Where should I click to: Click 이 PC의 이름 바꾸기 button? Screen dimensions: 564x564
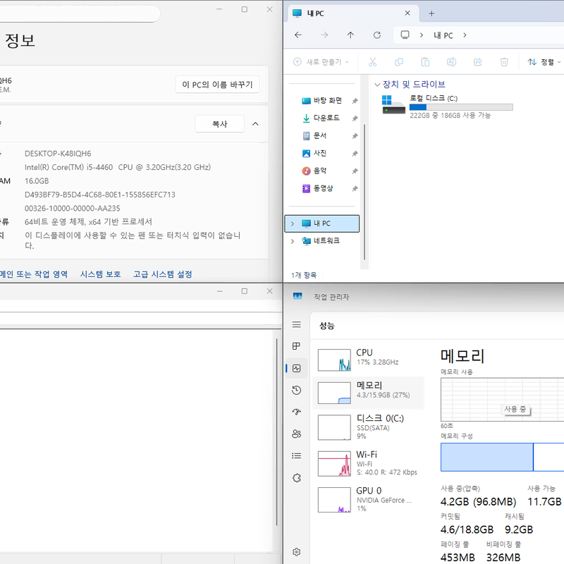pyautogui.click(x=217, y=85)
